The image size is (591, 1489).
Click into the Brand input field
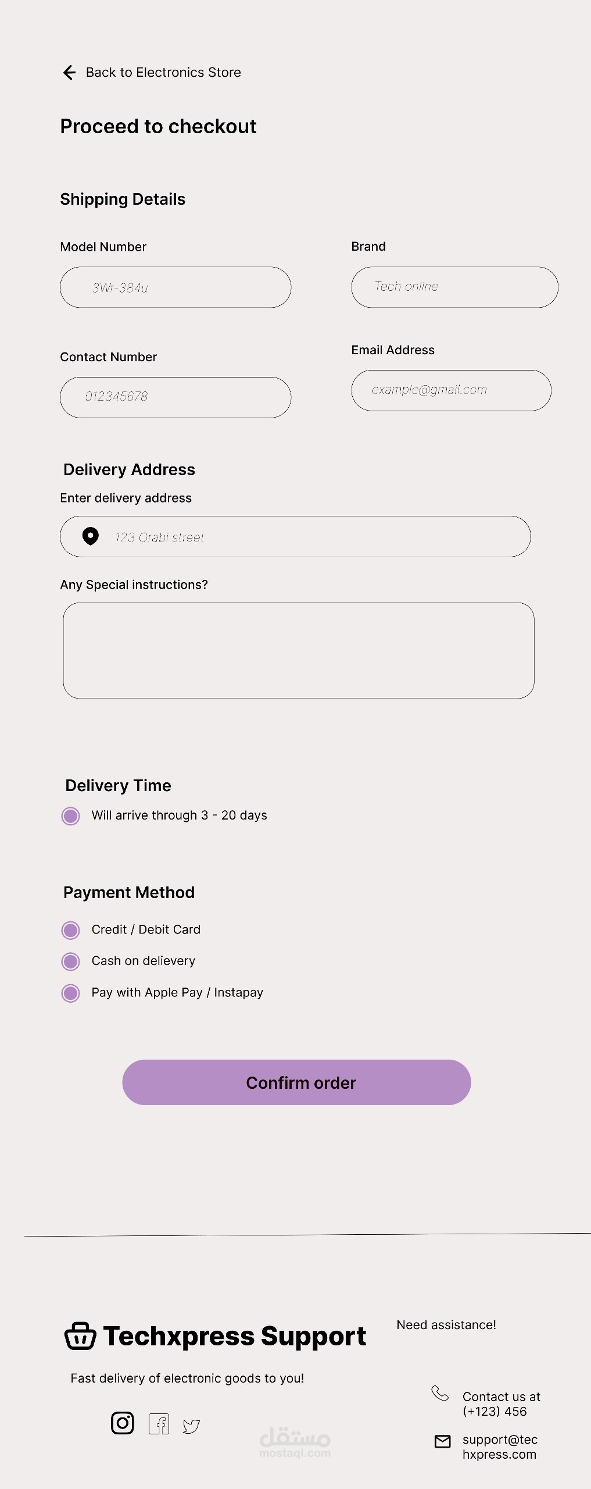tap(454, 287)
